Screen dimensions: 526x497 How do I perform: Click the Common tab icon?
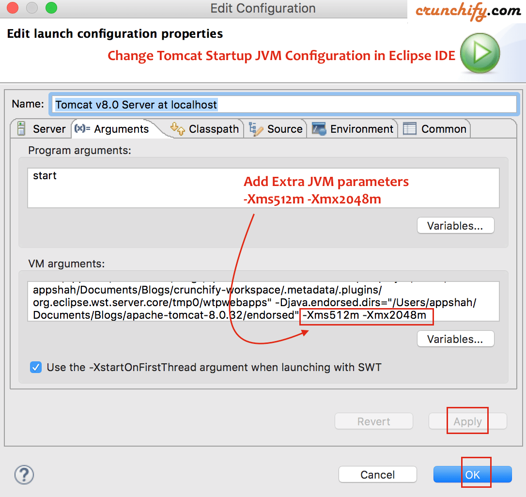pos(410,129)
